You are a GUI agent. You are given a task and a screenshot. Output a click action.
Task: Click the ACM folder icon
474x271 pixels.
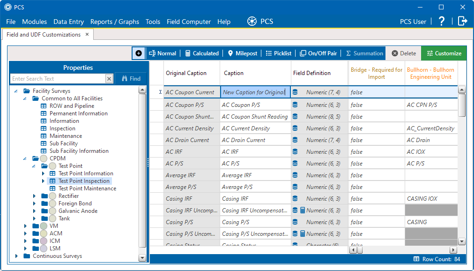pyautogui.click(x=36, y=233)
